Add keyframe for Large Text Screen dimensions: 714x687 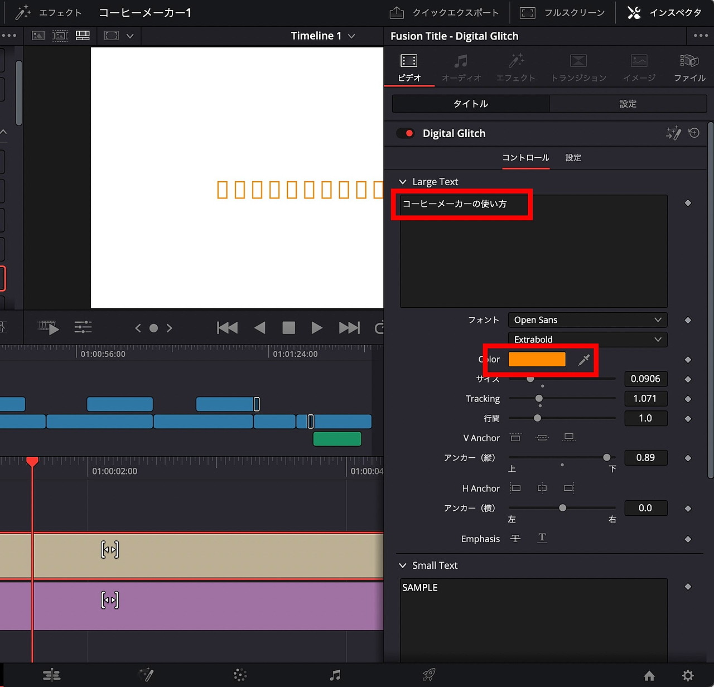point(688,203)
